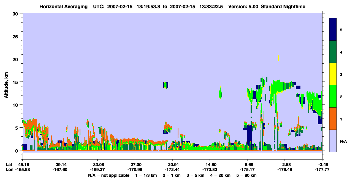Click 'Version: 5.00' in the title

(x=243, y=7)
